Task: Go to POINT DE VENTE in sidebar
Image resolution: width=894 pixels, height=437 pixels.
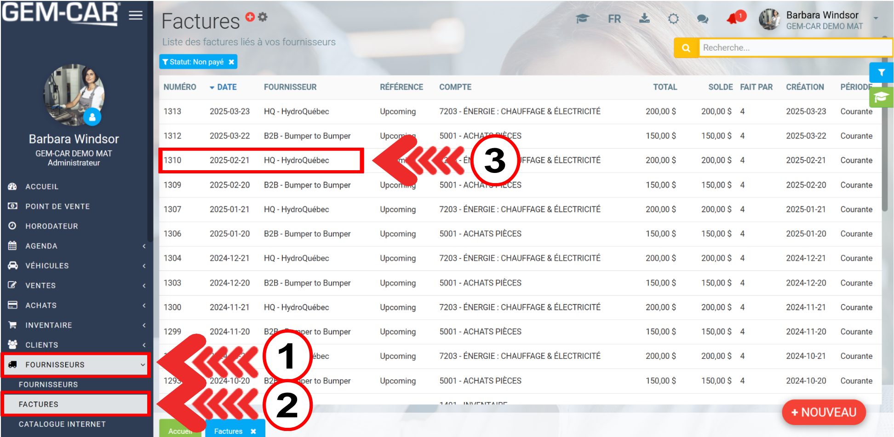Action: (x=57, y=207)
